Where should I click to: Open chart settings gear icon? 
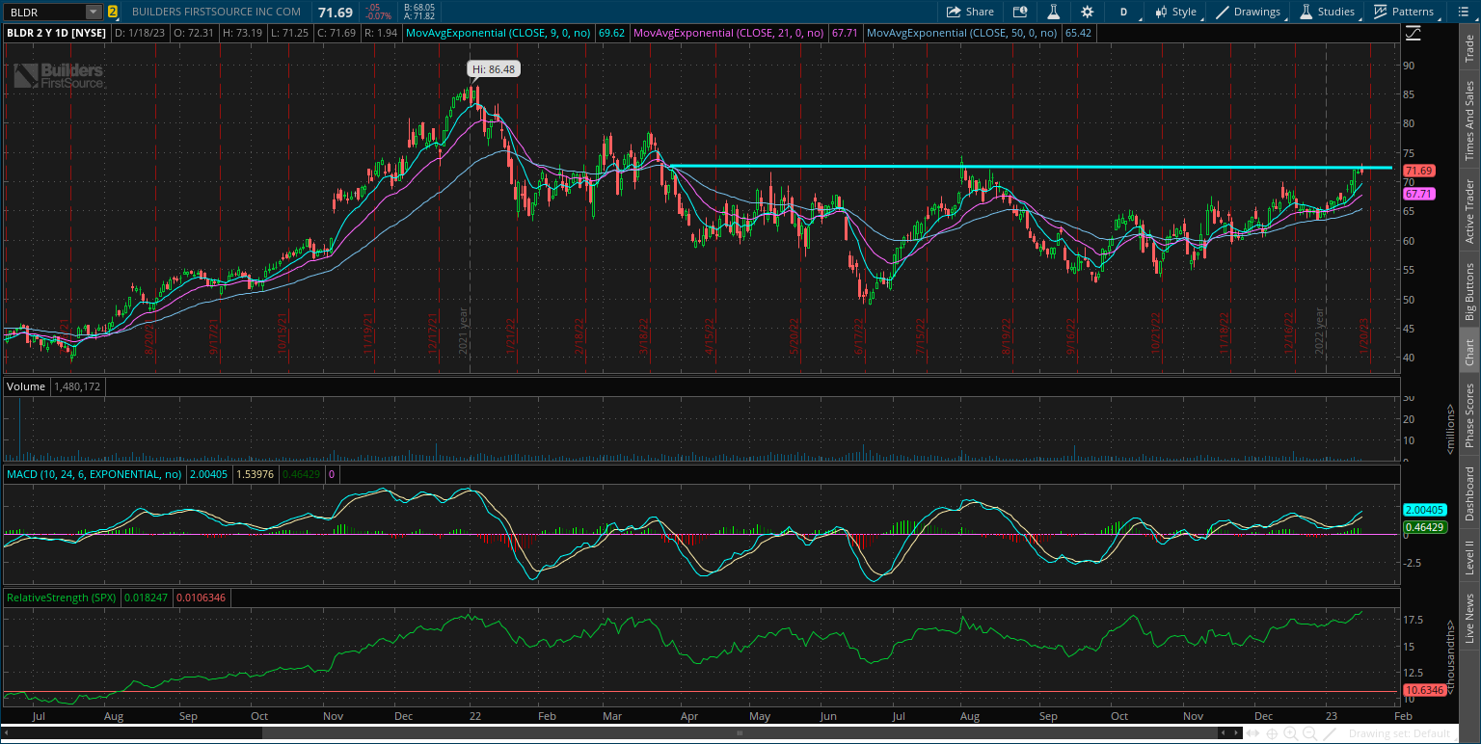tap(1088, 12)
